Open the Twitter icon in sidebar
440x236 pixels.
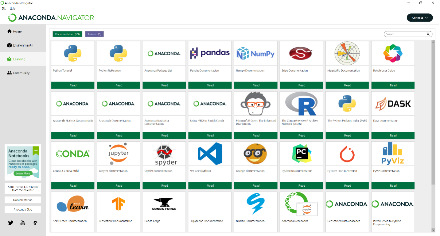[x=11, y=223]
